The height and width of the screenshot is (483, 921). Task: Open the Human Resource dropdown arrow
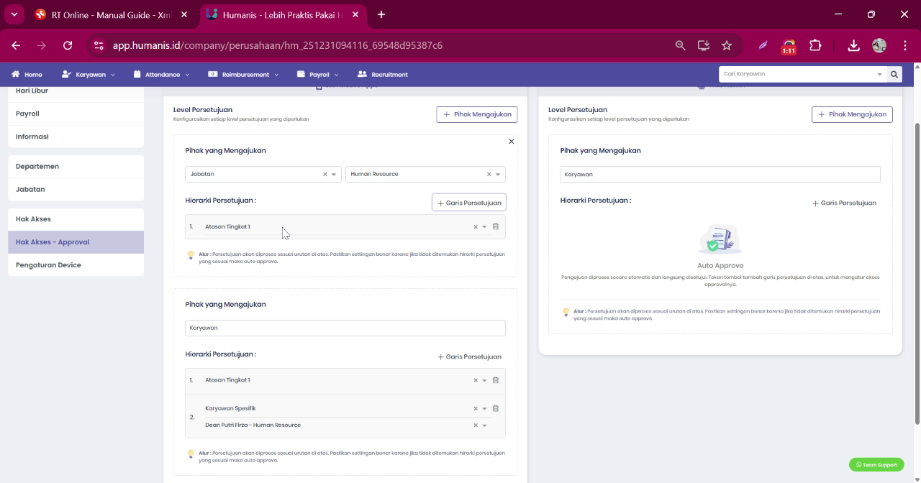(x=498, y=174)
